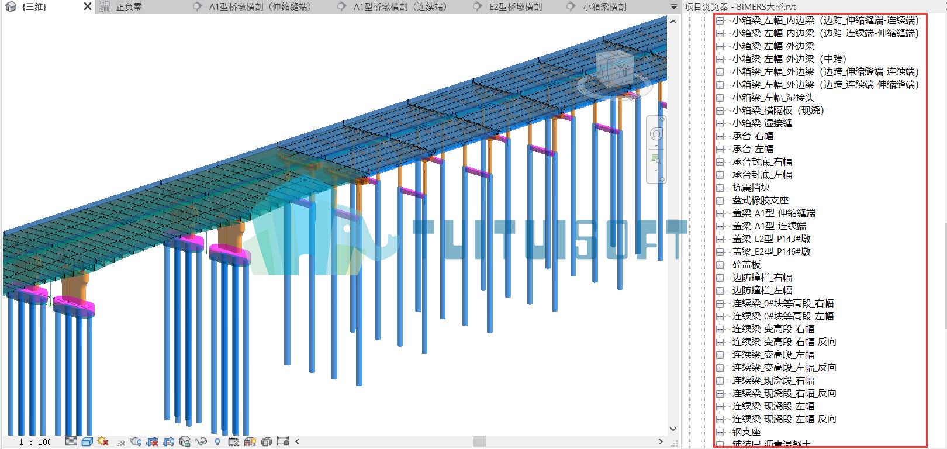Select 边防撞栏_左幅 in project browser

click(x=762, y=291)
